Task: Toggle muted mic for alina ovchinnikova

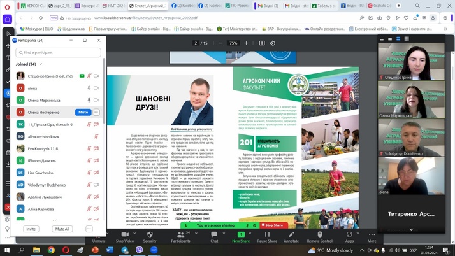Action: [x=96, y=136]
